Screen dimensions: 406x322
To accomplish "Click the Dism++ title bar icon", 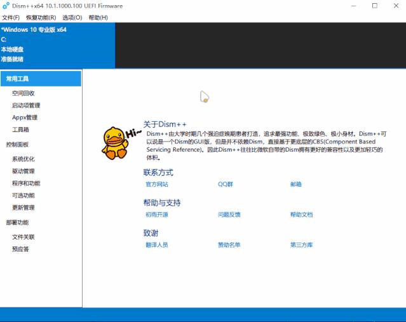I will (6, 6).
